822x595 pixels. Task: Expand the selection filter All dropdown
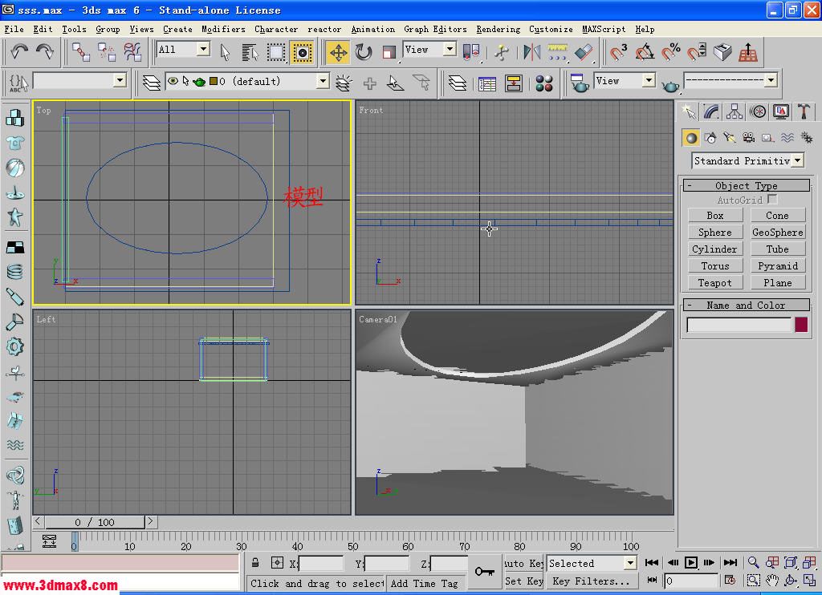(x=203, y=50)
